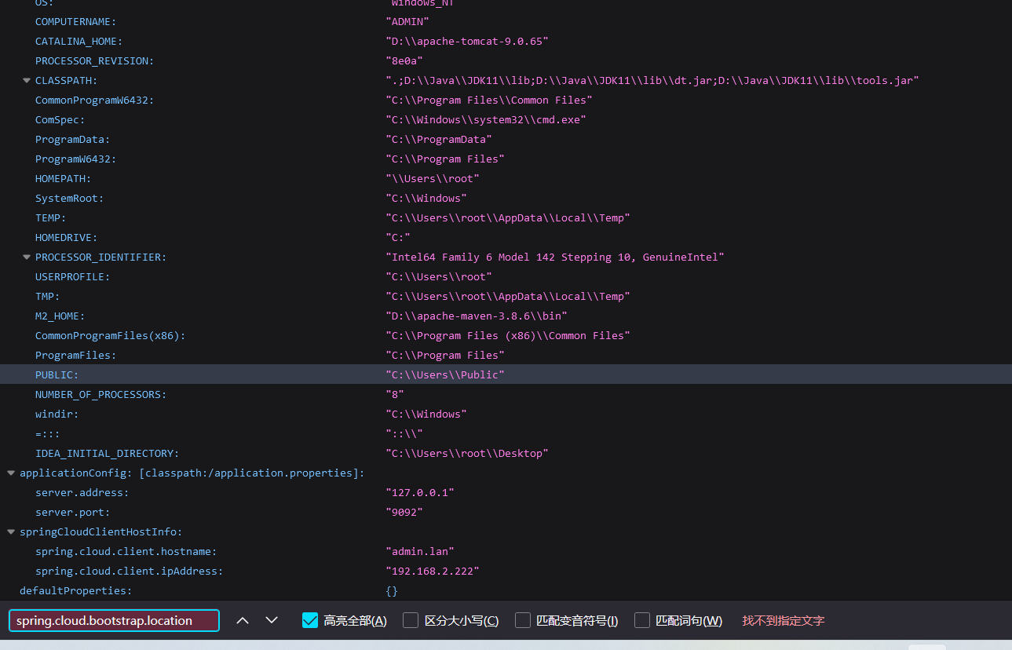Image resolution: width=1012 pixels, height=650 pixels.
Task: Select the ProgramW6432 key
Action: click(x=75, y=159)
